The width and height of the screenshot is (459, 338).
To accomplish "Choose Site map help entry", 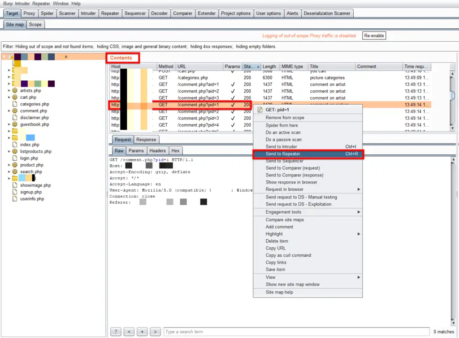I will point(307,292).
